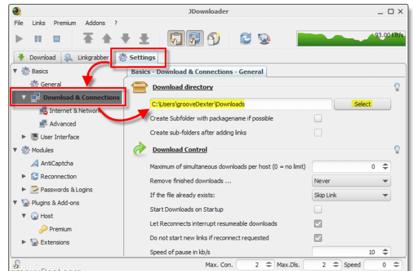Click the lightbulb help icon beside Download directory

tap(396, 87)
